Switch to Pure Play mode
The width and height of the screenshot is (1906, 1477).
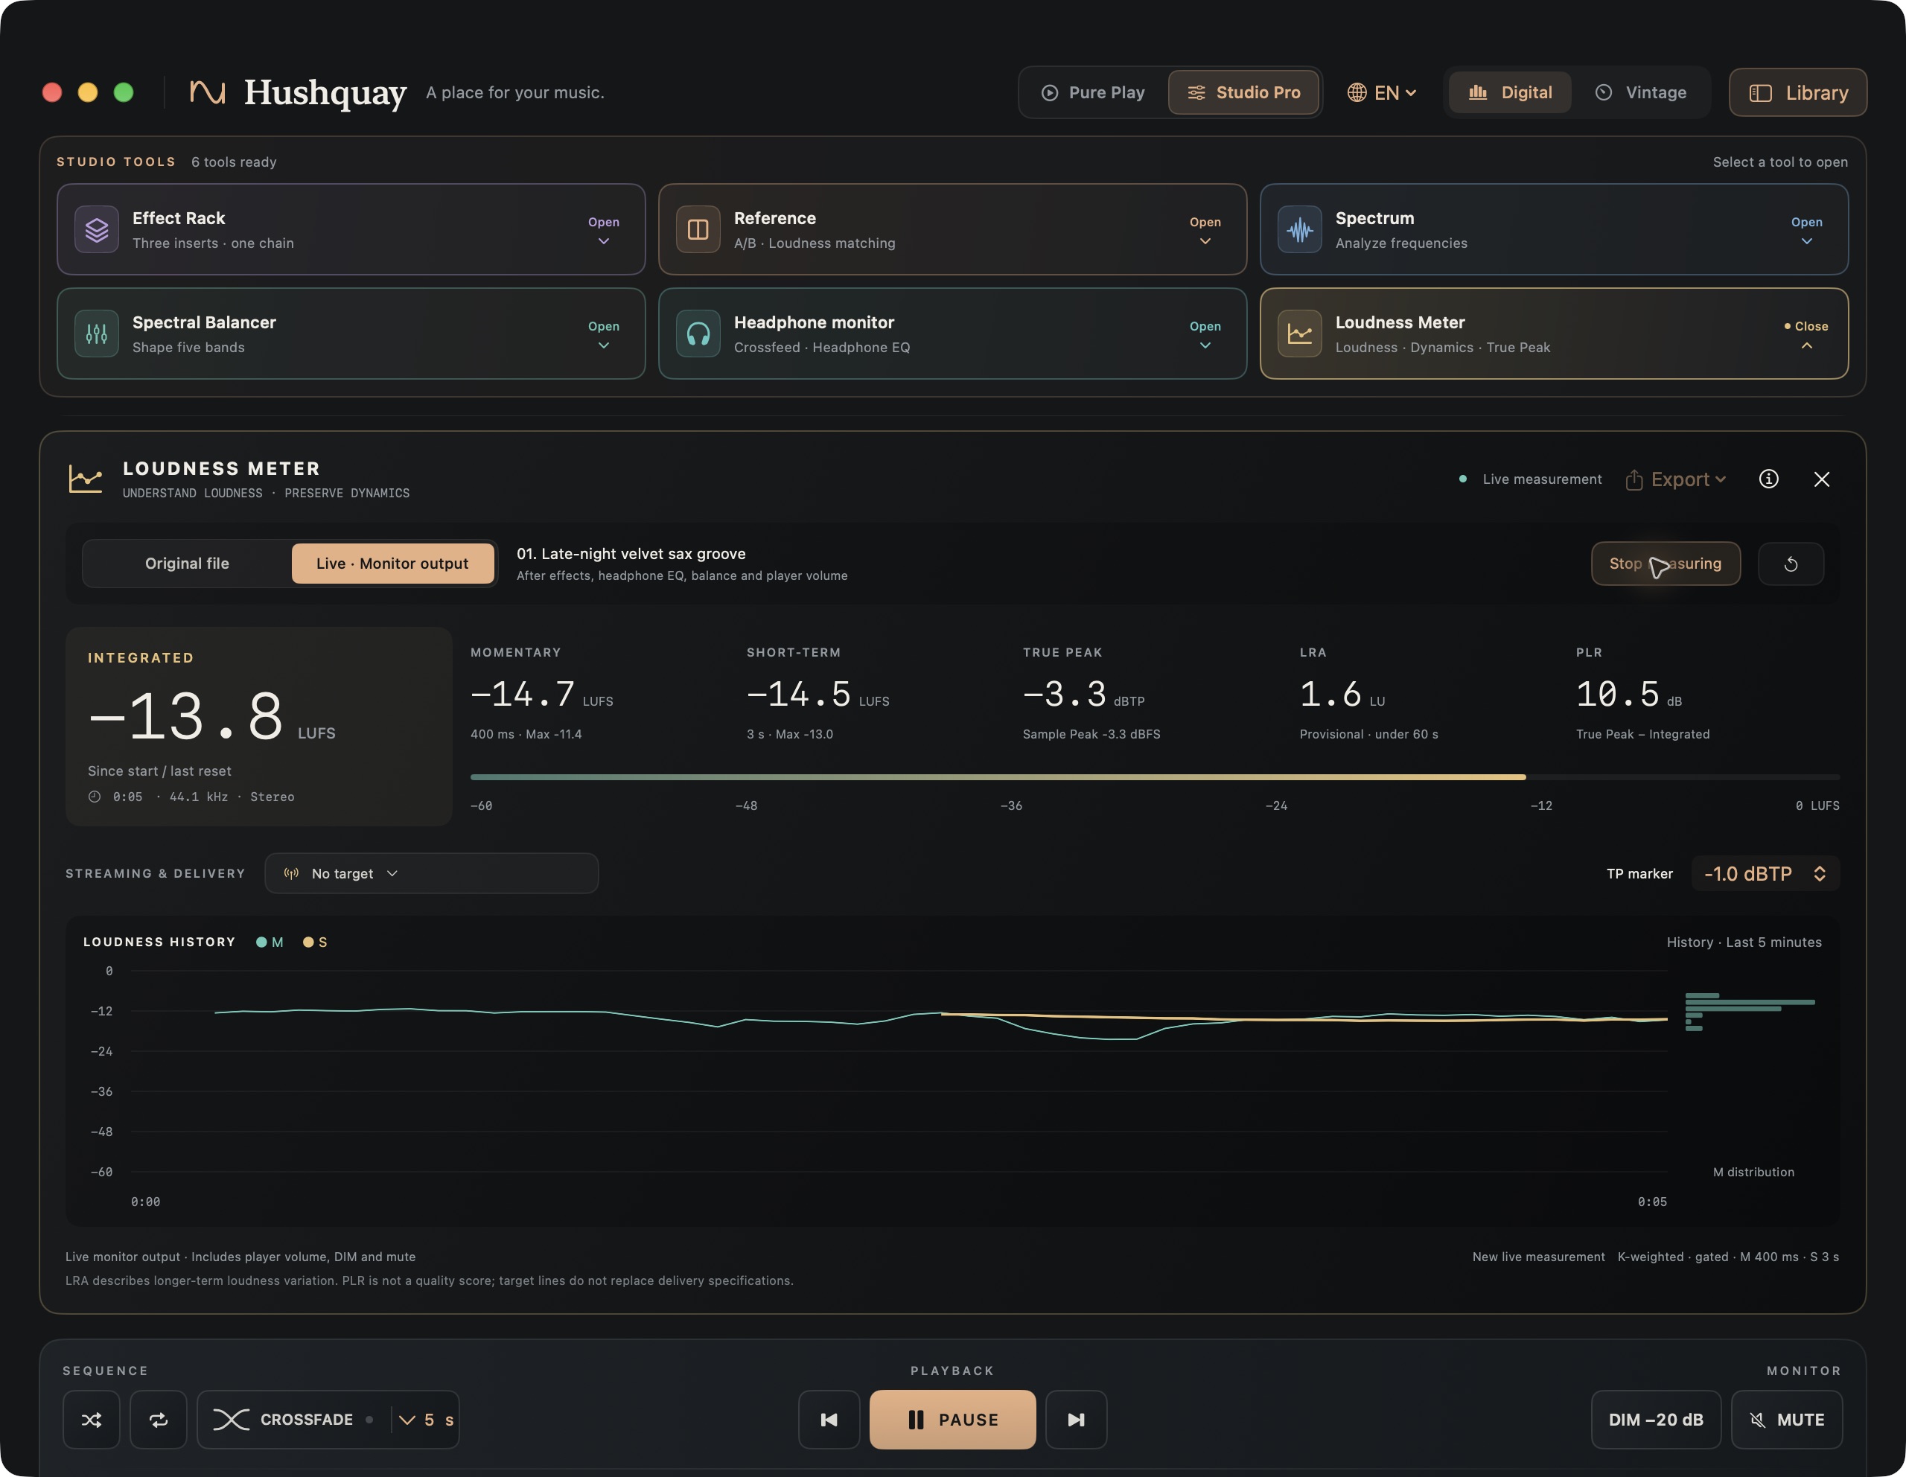1093,92
